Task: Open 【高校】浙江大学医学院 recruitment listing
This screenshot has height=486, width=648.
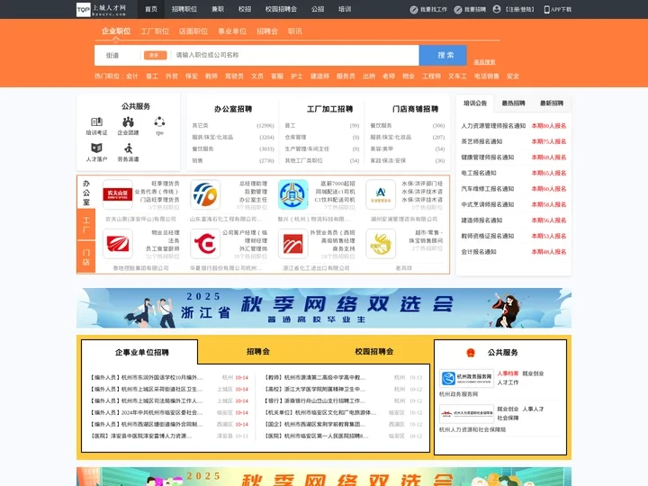Action: 315,390
